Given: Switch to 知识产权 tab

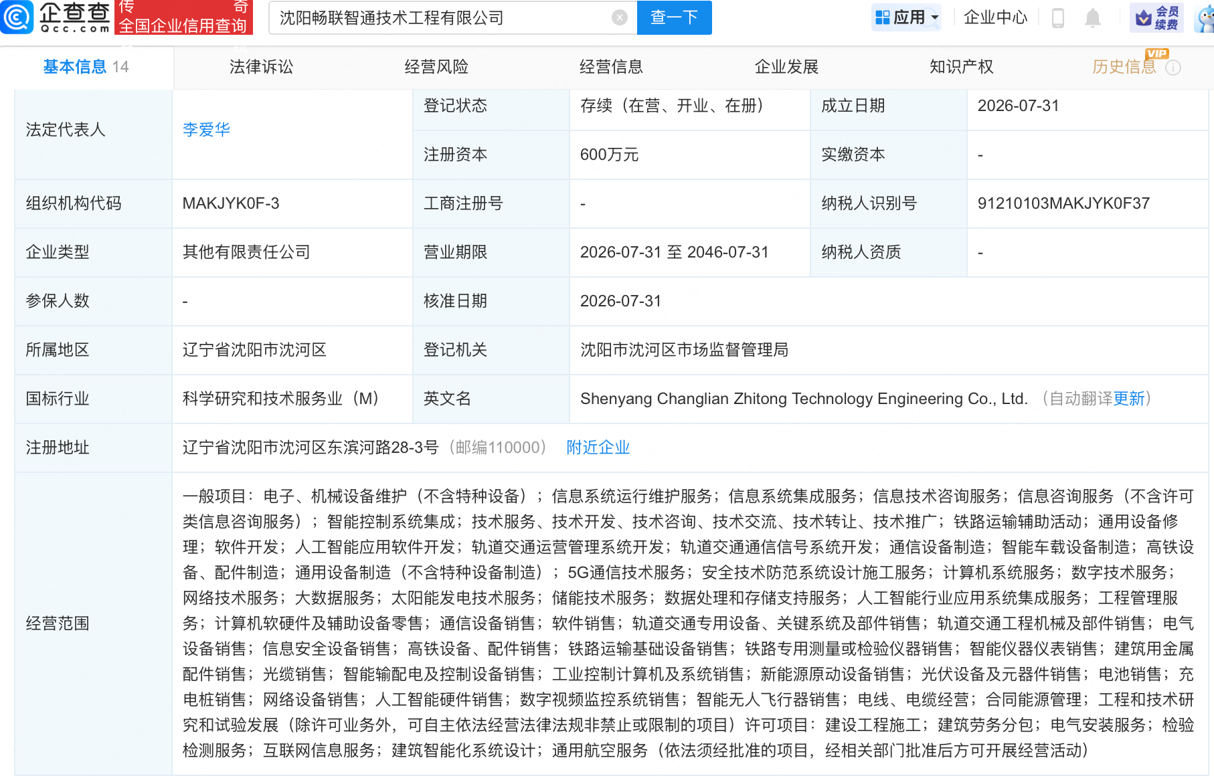Looking at the screenshot, I should pos(961,67).
